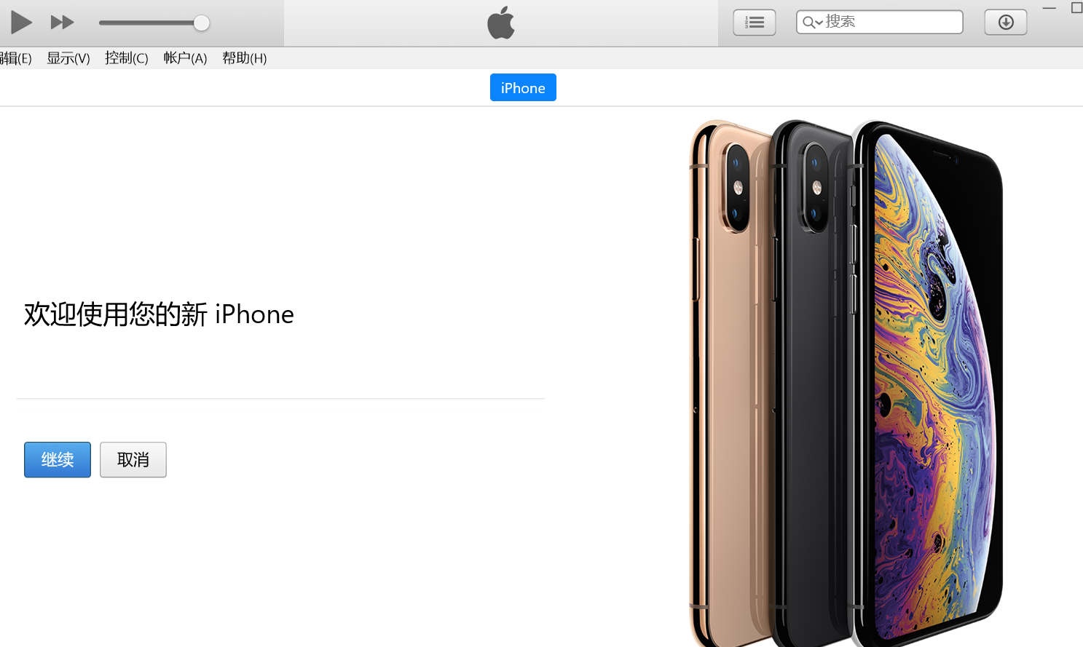1083x647 pixels.
Task: Open the 控制(C) menu
Action: click(x=127, y=58)
